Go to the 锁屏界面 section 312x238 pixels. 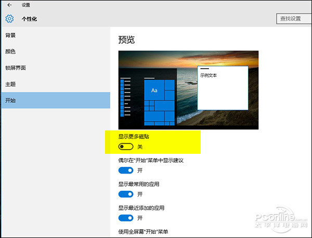coord(16,68)
